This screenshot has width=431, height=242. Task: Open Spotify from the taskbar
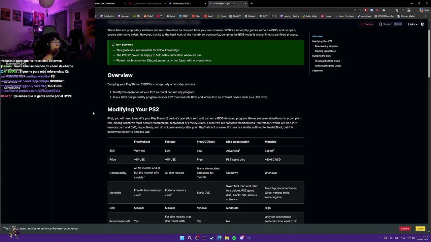click(234, 238)
